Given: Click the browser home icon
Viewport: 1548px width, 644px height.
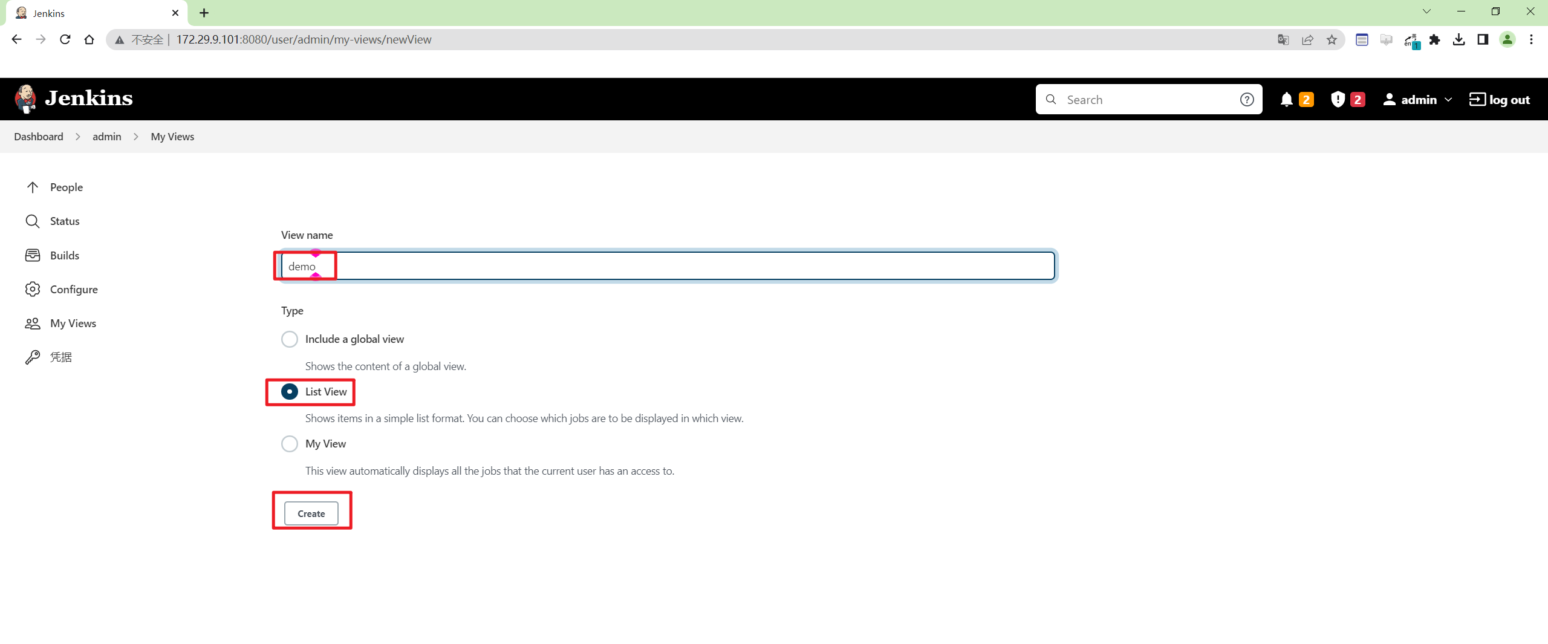Looking at the screenshot, I should (89, 39).
